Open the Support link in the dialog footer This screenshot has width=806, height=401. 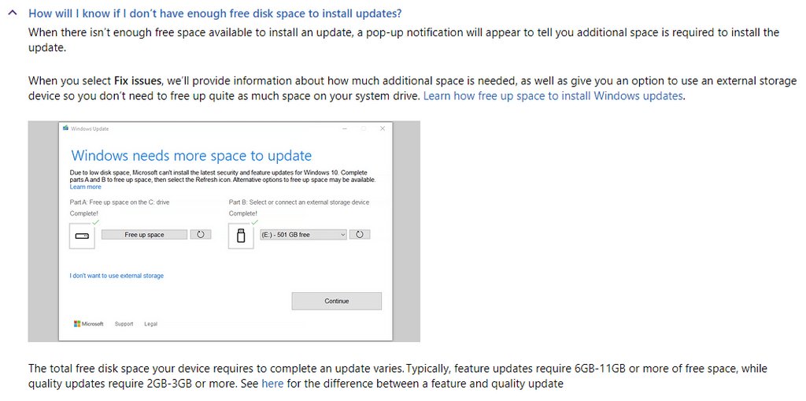tap(124, 324)
